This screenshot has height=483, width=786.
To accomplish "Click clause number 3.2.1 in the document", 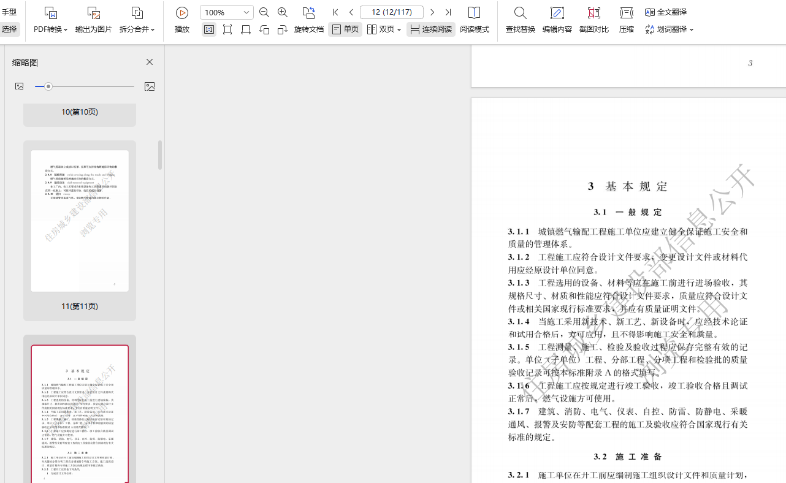I will click(519, 475).
